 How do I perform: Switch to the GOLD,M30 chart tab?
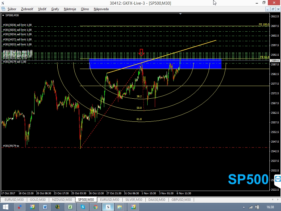(x=38, y=199)
